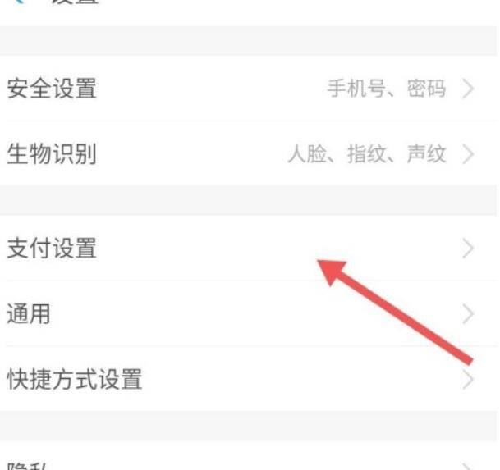
Task: Tap the back arrow in the header
Action: [20, 2]
